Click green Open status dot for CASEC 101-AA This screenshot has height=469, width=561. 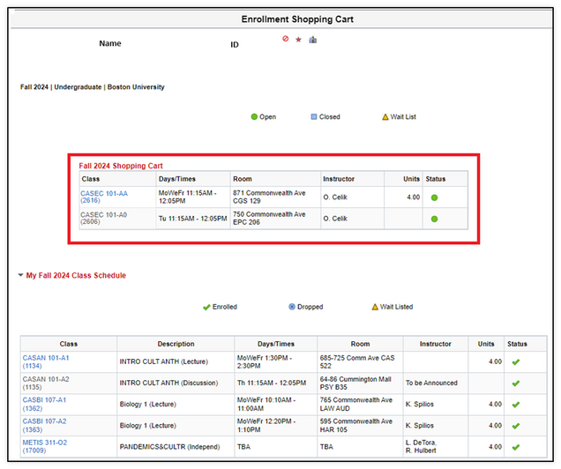pos(434,197)
